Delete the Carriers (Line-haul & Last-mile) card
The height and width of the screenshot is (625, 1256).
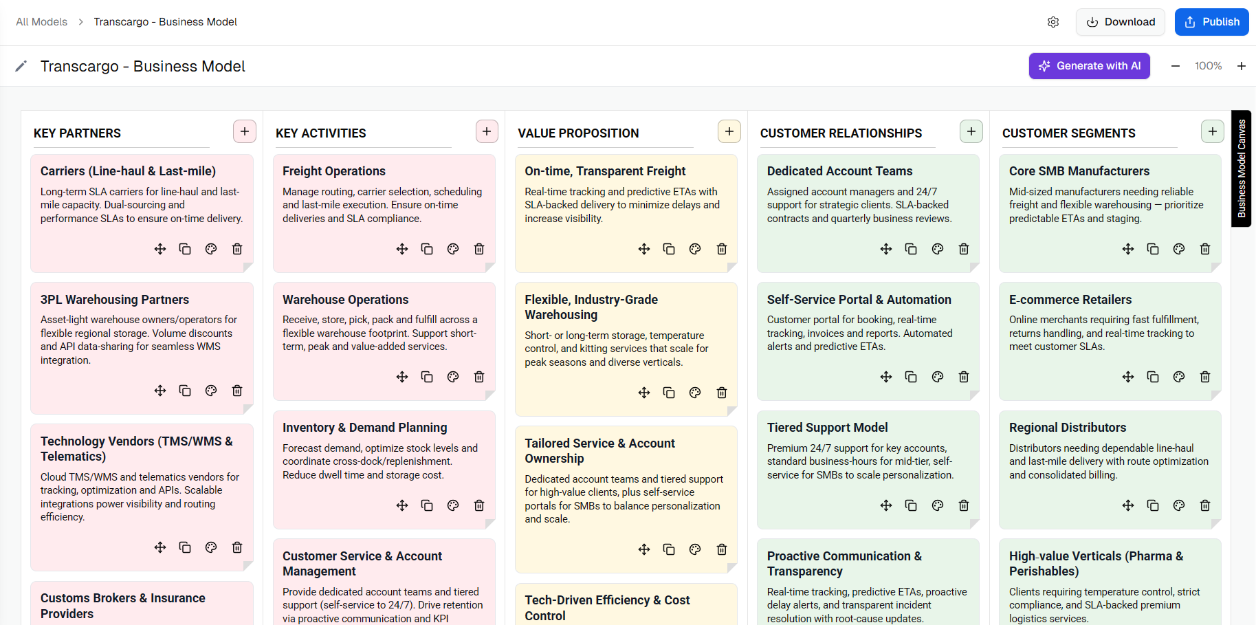click(237, 249)
